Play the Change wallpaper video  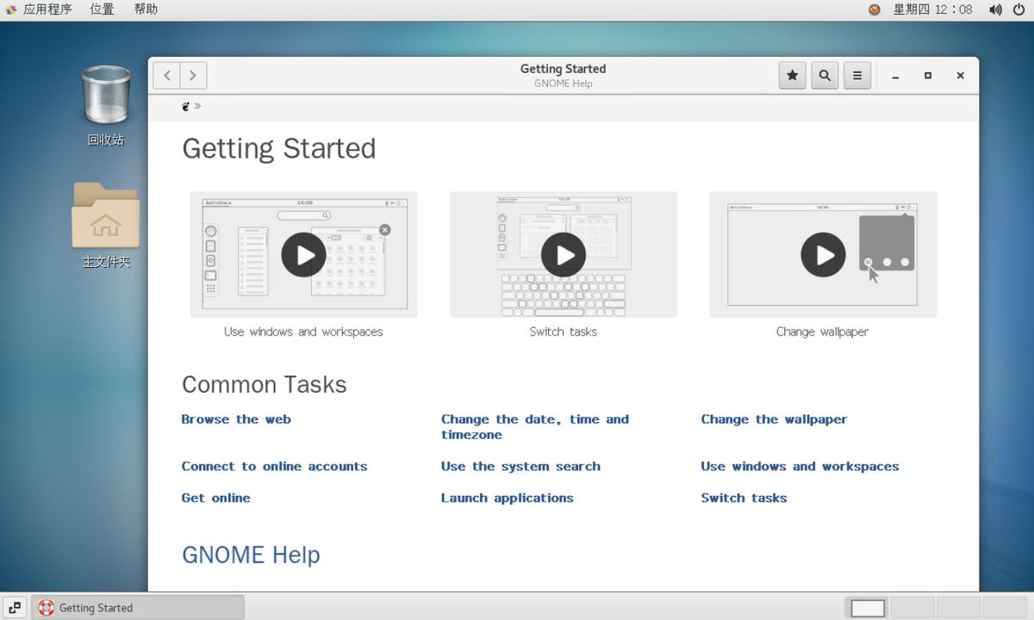(x=823, y=255)
